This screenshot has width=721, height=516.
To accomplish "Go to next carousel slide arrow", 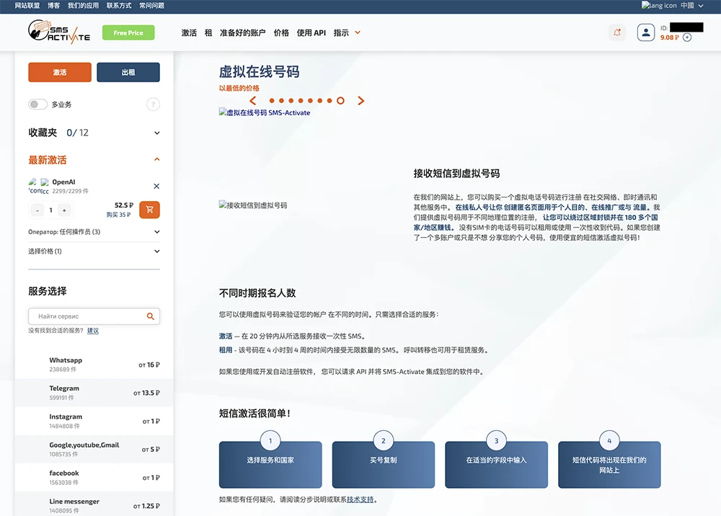I will [x=361, y=101].
